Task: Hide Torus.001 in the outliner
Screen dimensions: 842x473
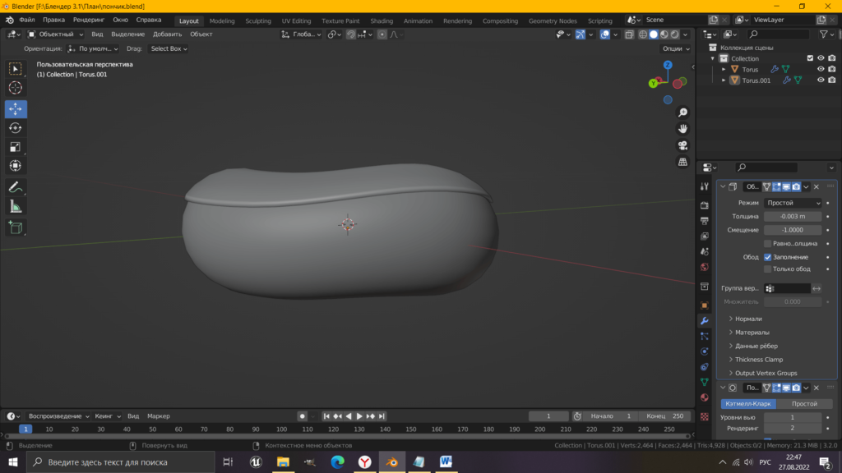Action: 820,80
